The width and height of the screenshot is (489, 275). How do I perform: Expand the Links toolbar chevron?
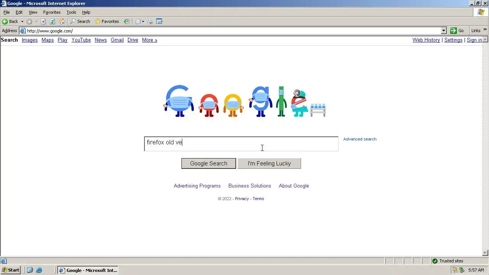[x=485, y=30]
